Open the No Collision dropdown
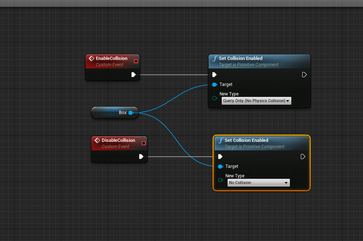363x241 pixels. 258,182
